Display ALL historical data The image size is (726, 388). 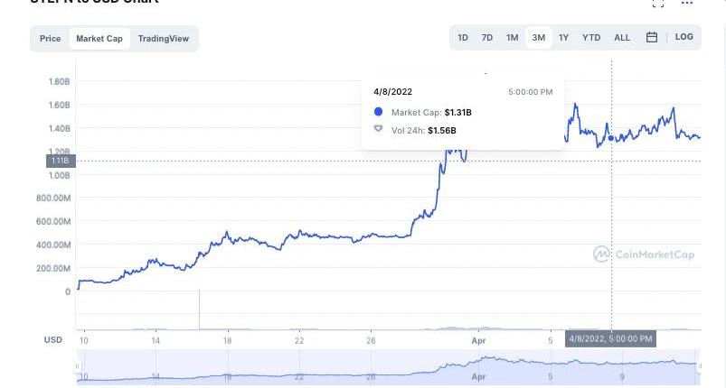click(622, 38)
